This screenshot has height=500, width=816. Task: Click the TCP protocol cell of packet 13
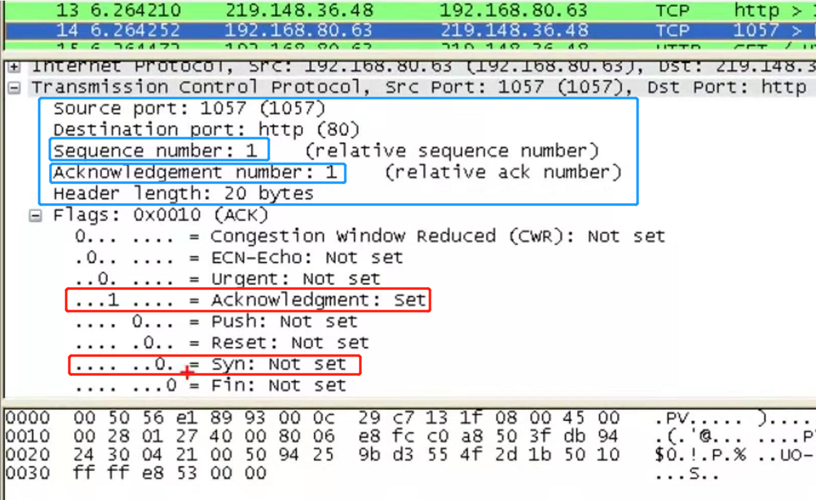coord(672,10)
